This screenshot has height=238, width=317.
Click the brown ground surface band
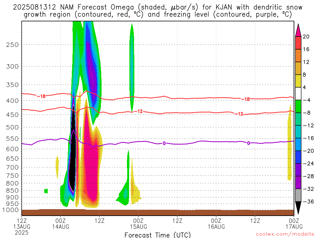pos(158,213)
